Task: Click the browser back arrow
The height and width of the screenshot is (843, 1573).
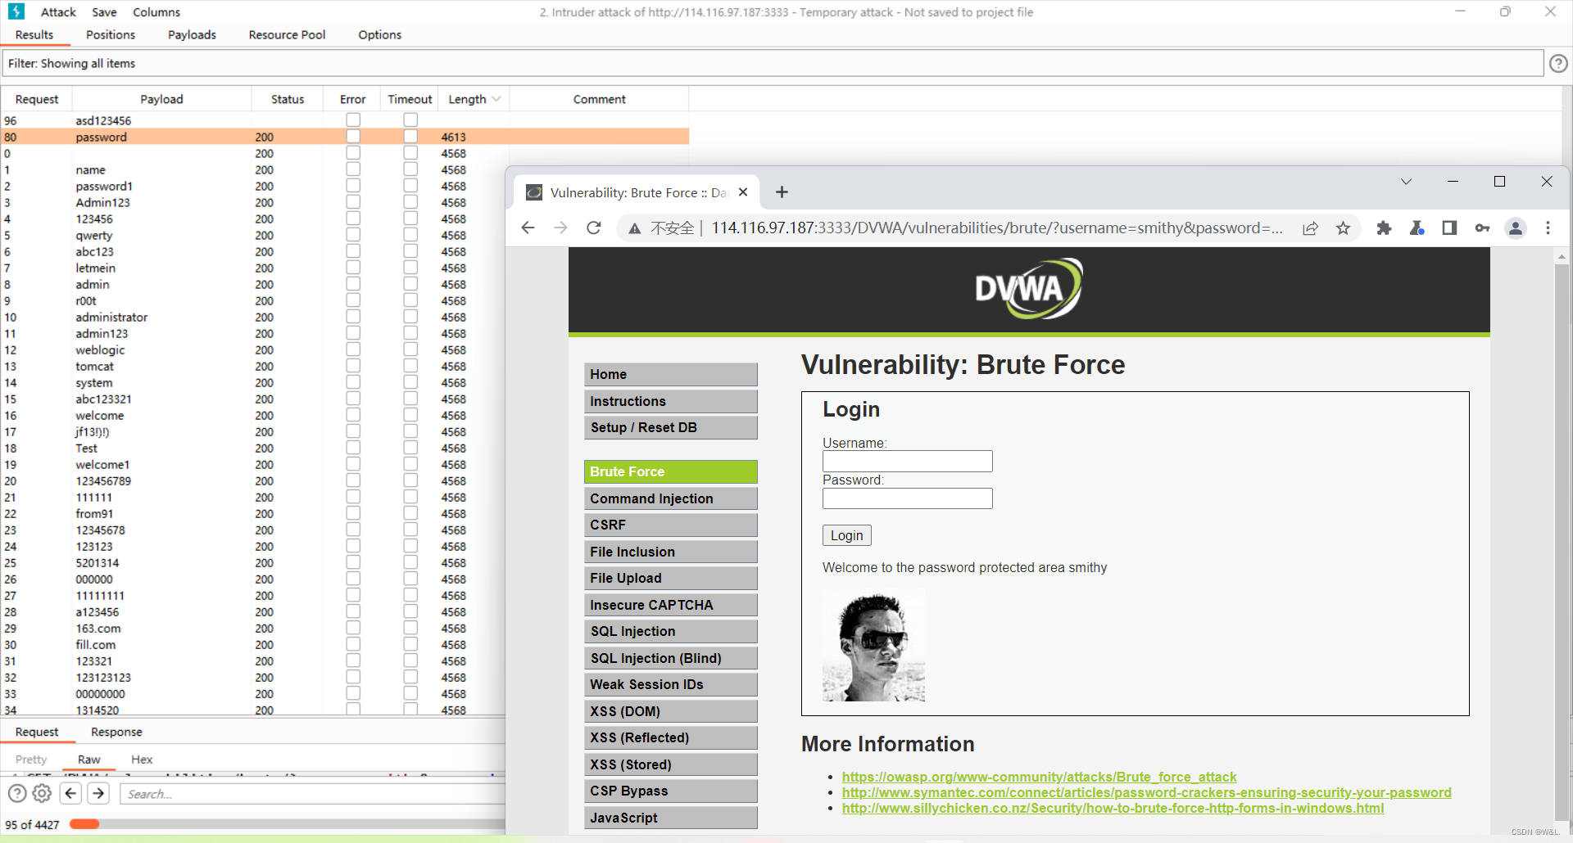Action: point(528,228)
